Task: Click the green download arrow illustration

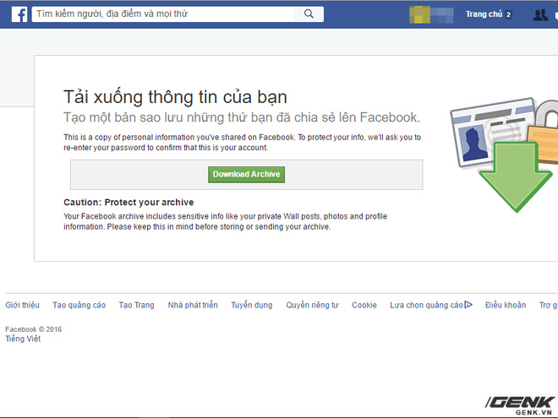Action: [x=515, y=176]
